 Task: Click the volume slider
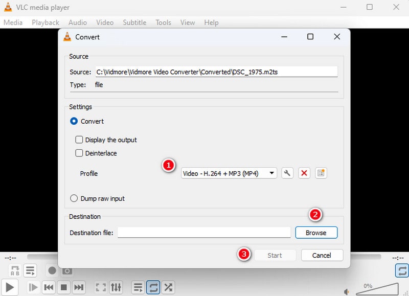click(x=377, y=289)
